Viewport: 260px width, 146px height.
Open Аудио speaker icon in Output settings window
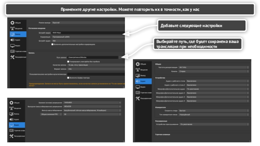click(x=12, y=40)
